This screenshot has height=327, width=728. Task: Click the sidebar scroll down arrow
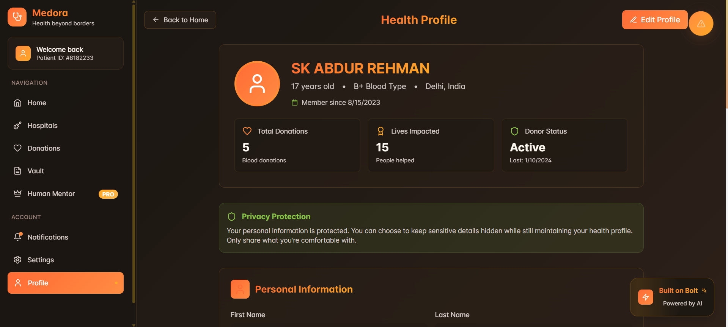[x=134, y=325]
